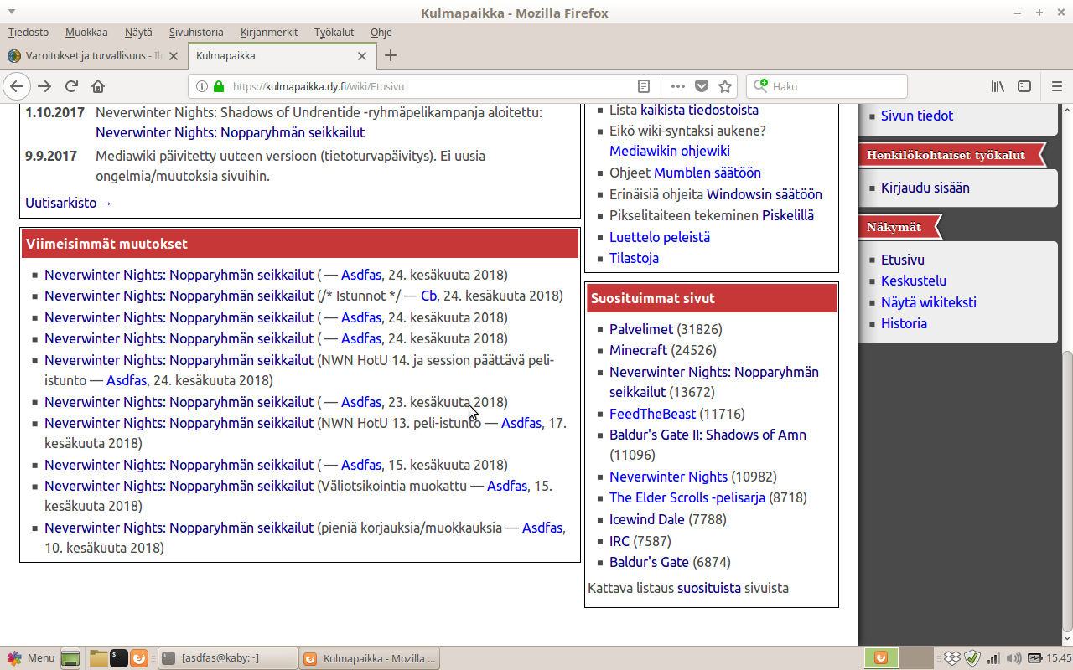Viewport: 1073px width, 670px height.
Task: Open the Näytä menu
Action: pyautogui.click(x=138, y=33)
